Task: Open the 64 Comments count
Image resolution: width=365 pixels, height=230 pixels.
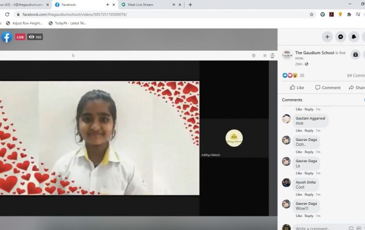Action: (356, 76)
